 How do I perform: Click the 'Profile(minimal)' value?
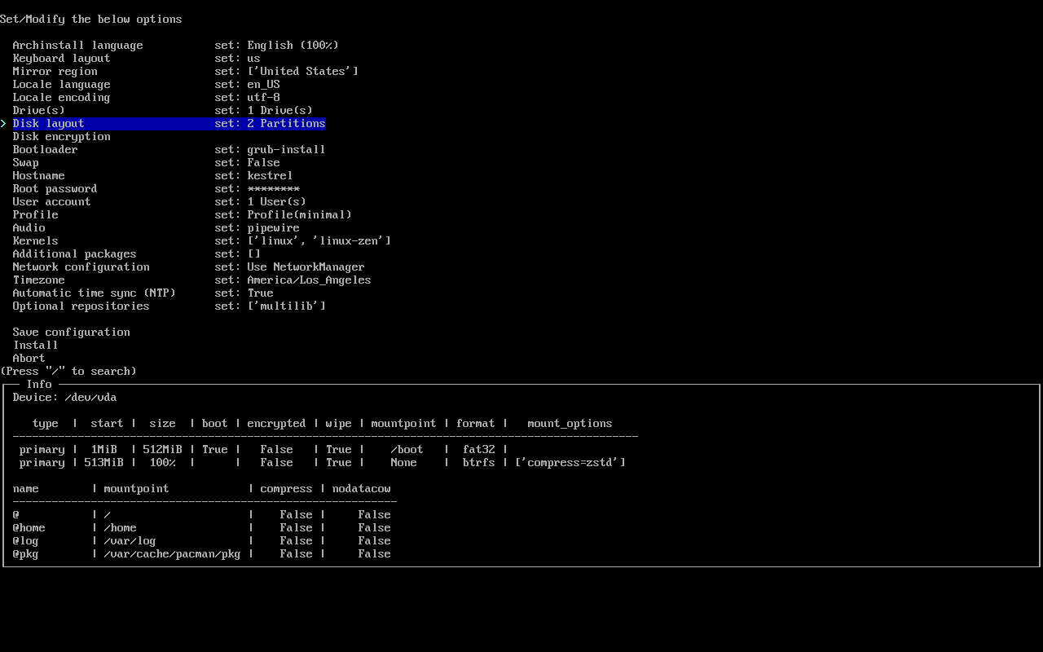300,215
